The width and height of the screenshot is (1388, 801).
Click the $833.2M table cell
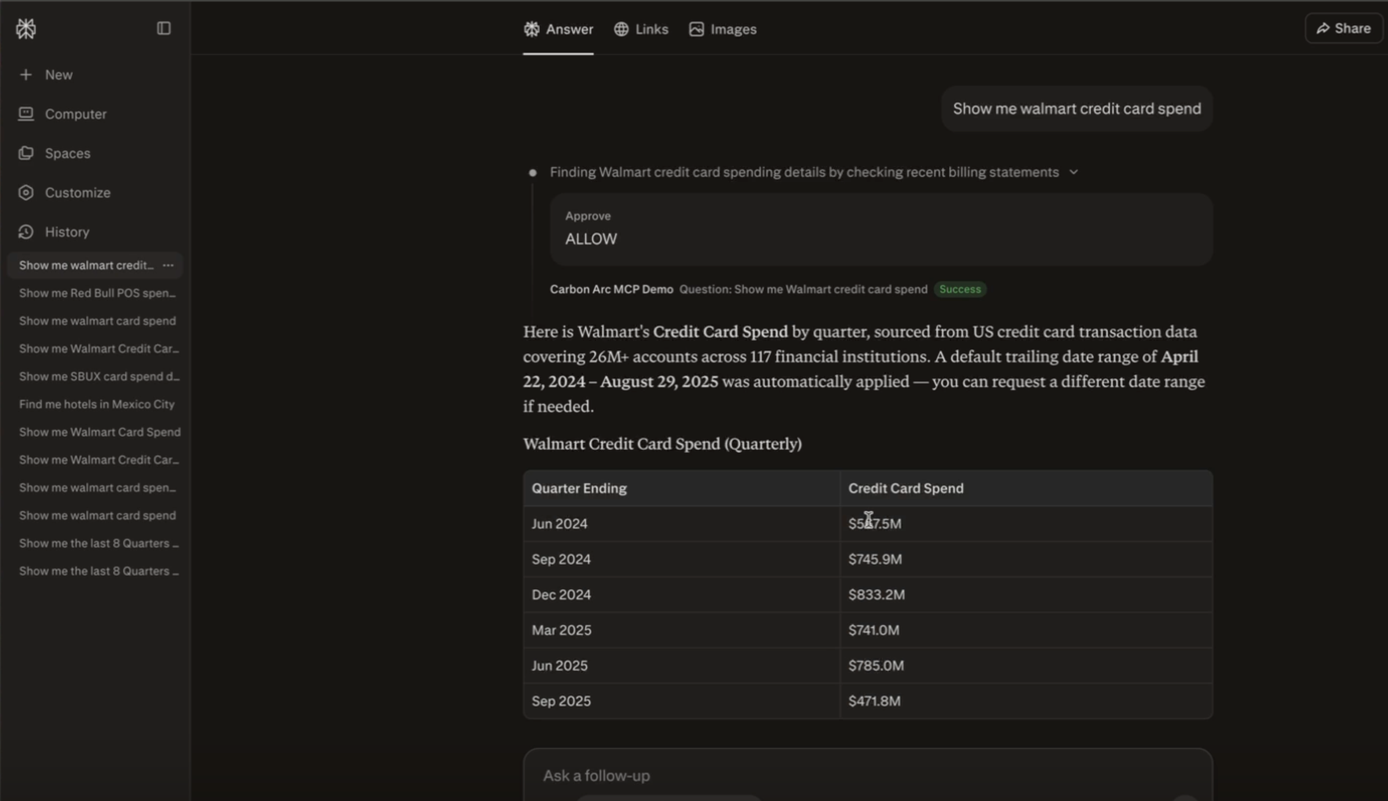pos(1026,595)
